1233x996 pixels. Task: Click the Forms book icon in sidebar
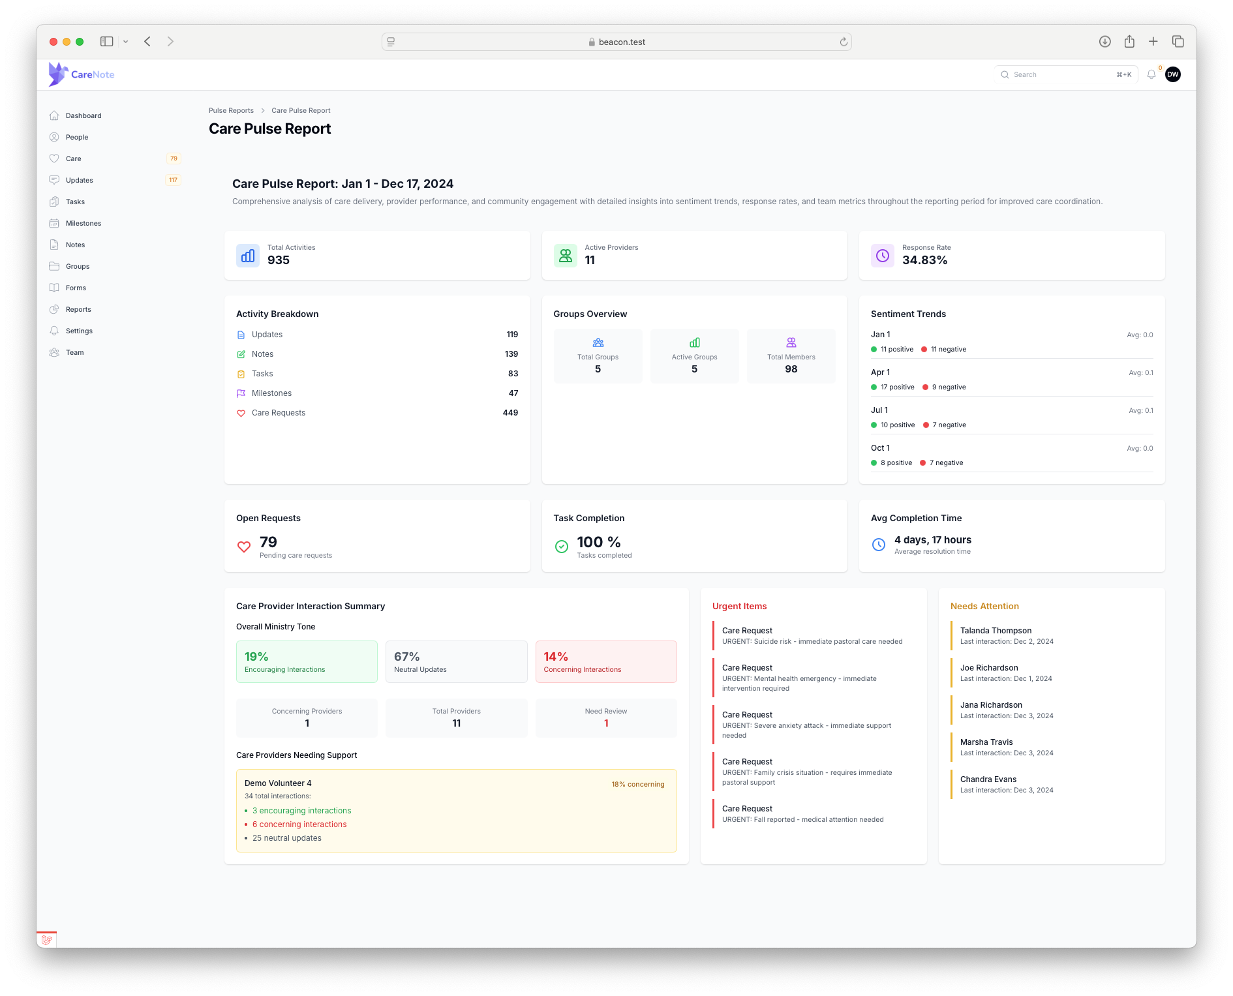point(54,288)
